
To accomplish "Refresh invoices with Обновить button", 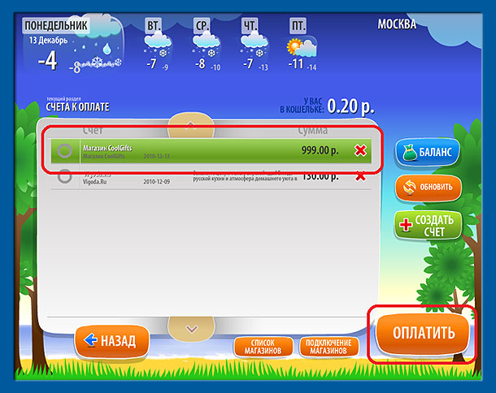I will click(x=428, y=188).
